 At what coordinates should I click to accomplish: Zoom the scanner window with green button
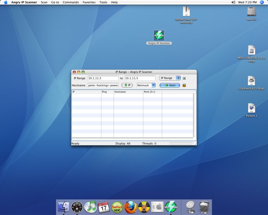pos(83,72)
